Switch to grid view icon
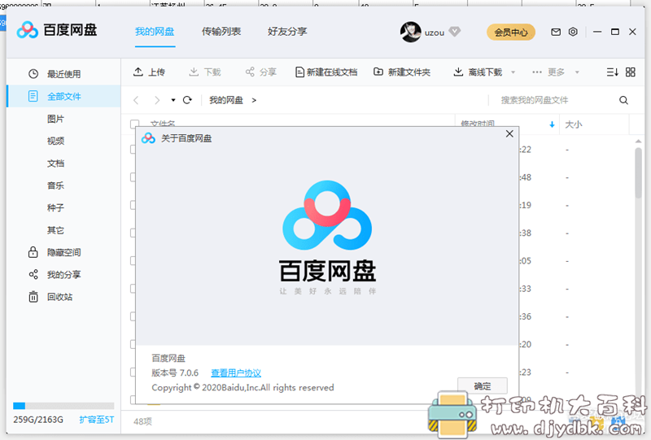 point(630,72)
